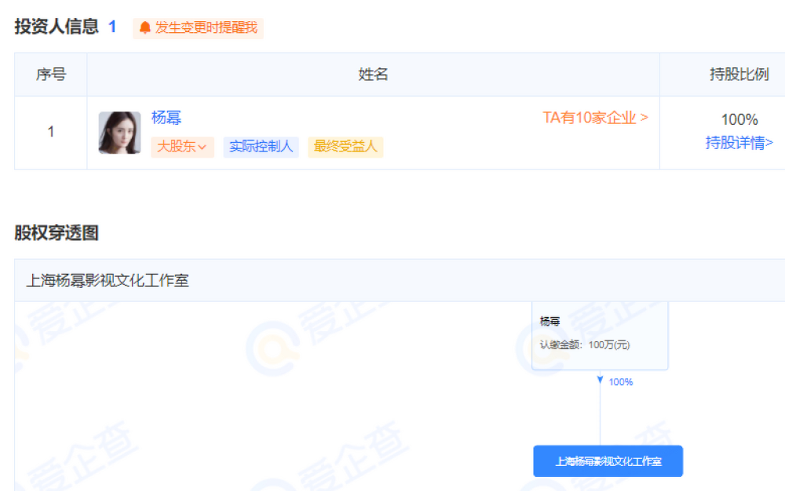Open 持股详情 shareholding details link
The image size is (785, 491).
739,143
